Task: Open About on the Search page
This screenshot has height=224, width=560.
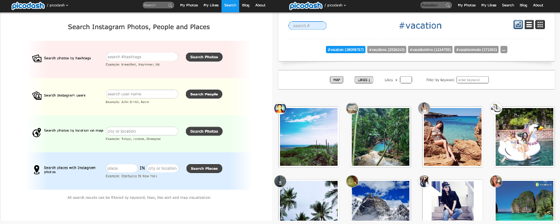Action: coord(260,6)
